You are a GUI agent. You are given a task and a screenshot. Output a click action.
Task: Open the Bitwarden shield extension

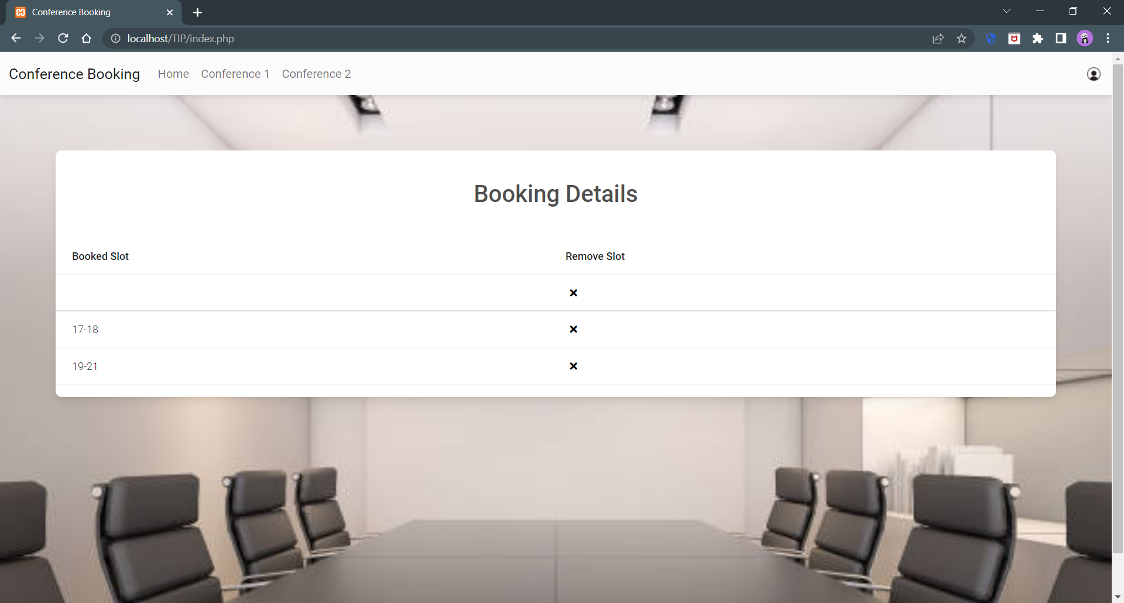pyautogui.click(x=991, y=39)
